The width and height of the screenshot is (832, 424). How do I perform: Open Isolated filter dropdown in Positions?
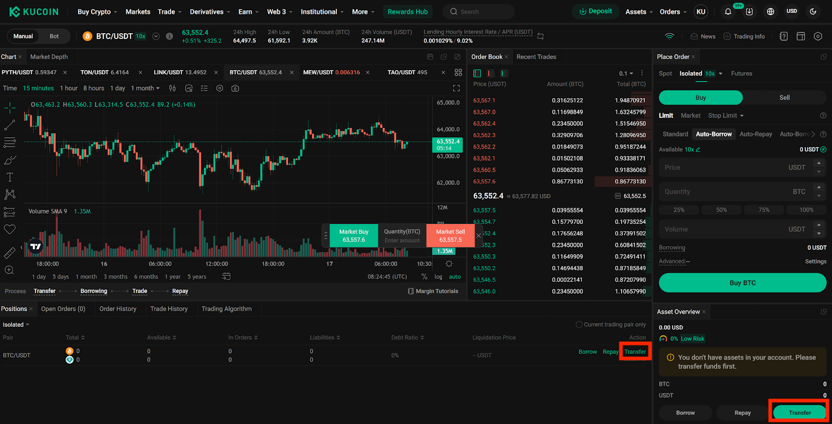[16, 325]
